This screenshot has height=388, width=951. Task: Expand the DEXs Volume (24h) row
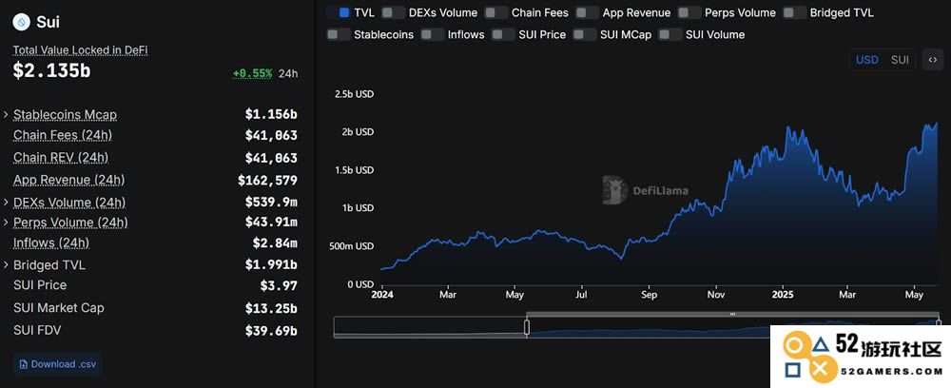point(6,202)
